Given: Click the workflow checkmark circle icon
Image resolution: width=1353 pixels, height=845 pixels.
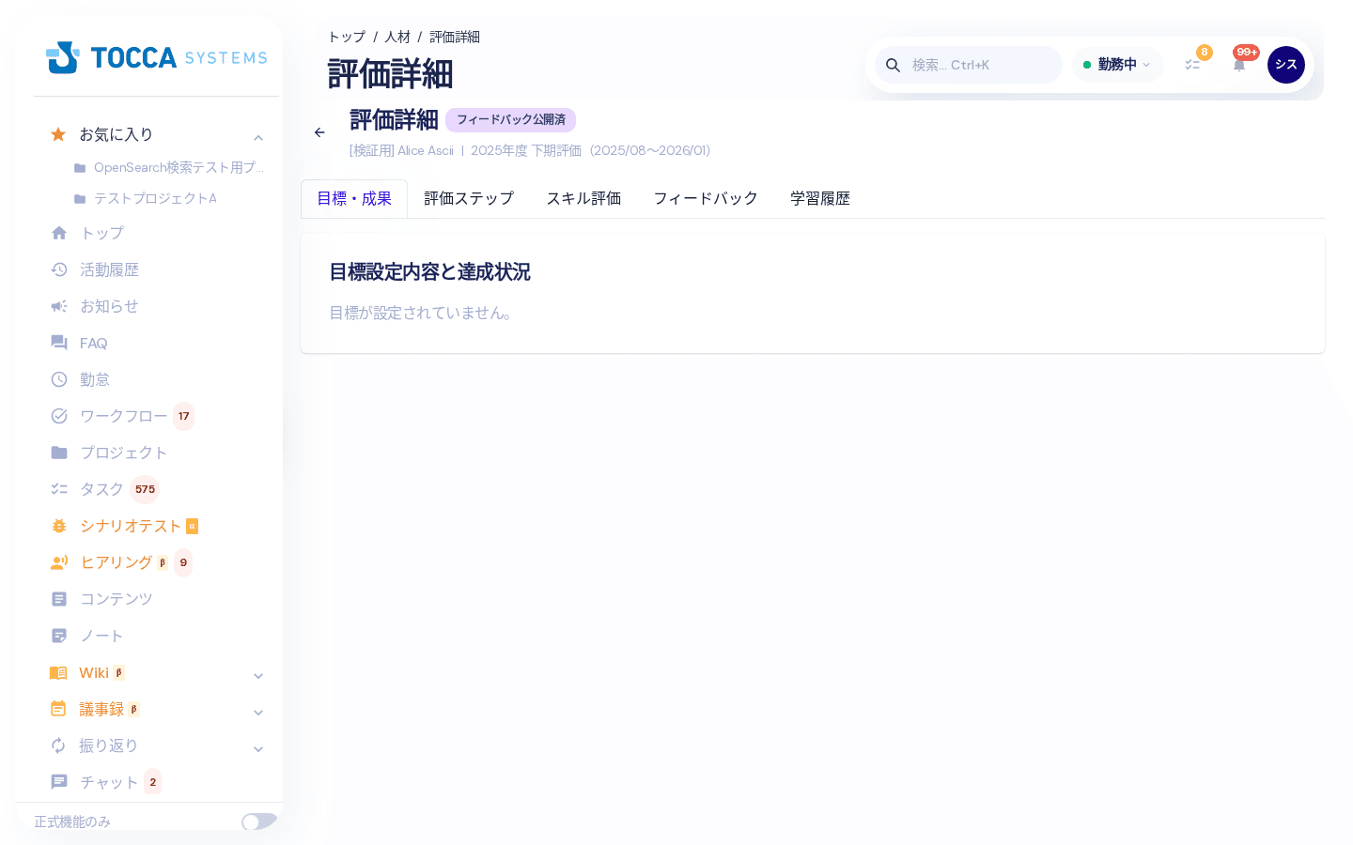Looking at the screenshot, I should coord(59,416).
